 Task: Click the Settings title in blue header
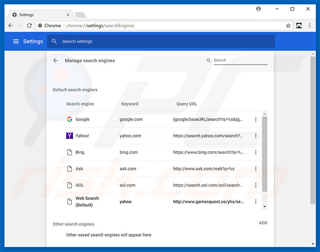pos(33,41)
